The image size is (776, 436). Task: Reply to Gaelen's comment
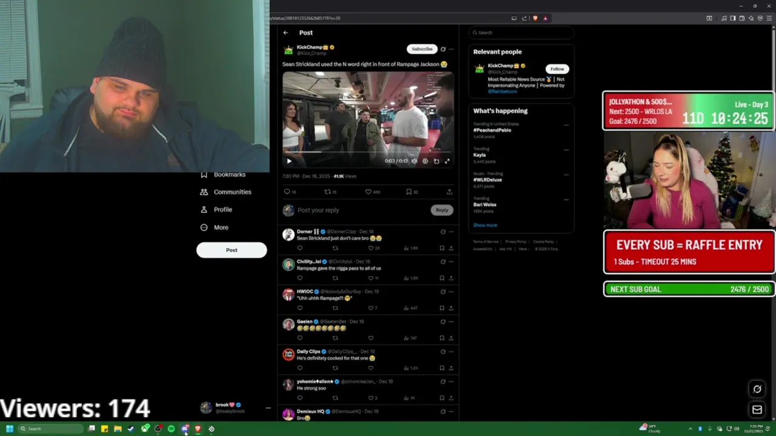[x=299, y=338]
